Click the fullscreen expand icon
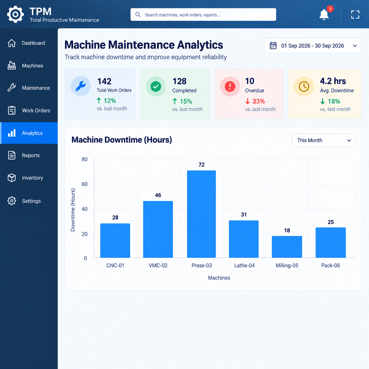This screenshot has width=369, height=369. point(355,15)
